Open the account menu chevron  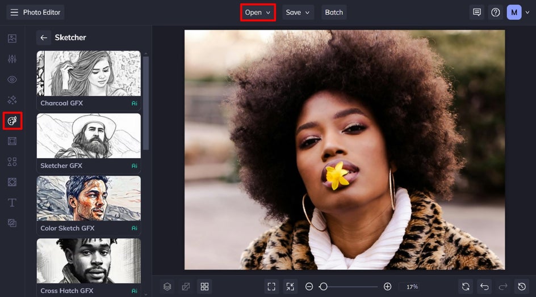click(527, 12)
